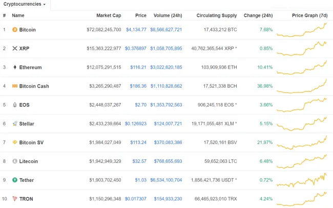Open Tether 7-day price graph
Screen dimensions: 333x208
pos(302,180)
